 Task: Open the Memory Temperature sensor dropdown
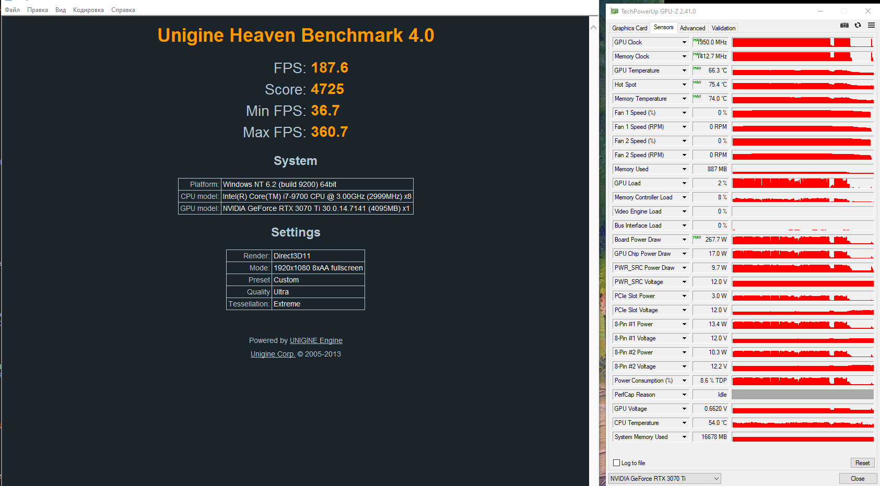[x=684, y=99]
